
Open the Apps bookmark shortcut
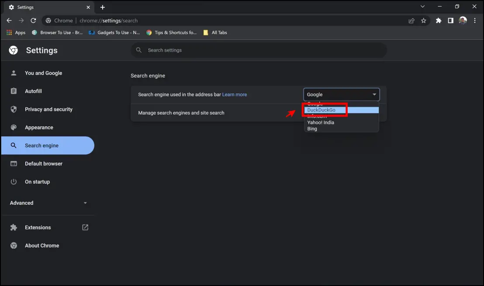pyautogui.click(x=16, y=32)
